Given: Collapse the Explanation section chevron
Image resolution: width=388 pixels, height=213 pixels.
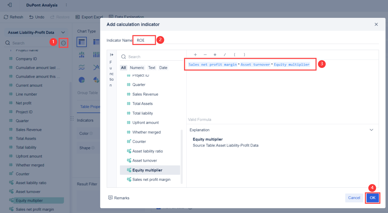Looking at the screenshot, I should [x=371, y=130].
